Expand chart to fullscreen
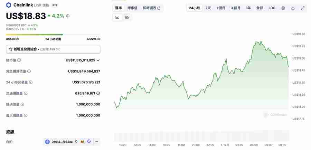The width and height of the screenshot is (311, 150). (303, 8)
